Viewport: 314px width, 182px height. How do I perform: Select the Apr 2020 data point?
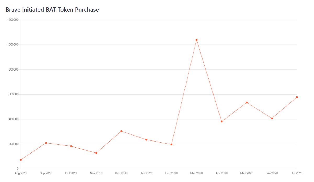tap(222, 122)
